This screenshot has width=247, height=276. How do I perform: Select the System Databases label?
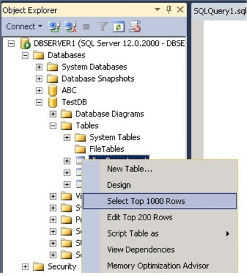pyautogui.click(x=94, y=67)
